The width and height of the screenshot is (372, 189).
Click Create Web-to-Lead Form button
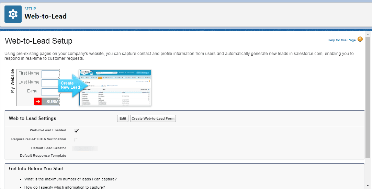153,119
